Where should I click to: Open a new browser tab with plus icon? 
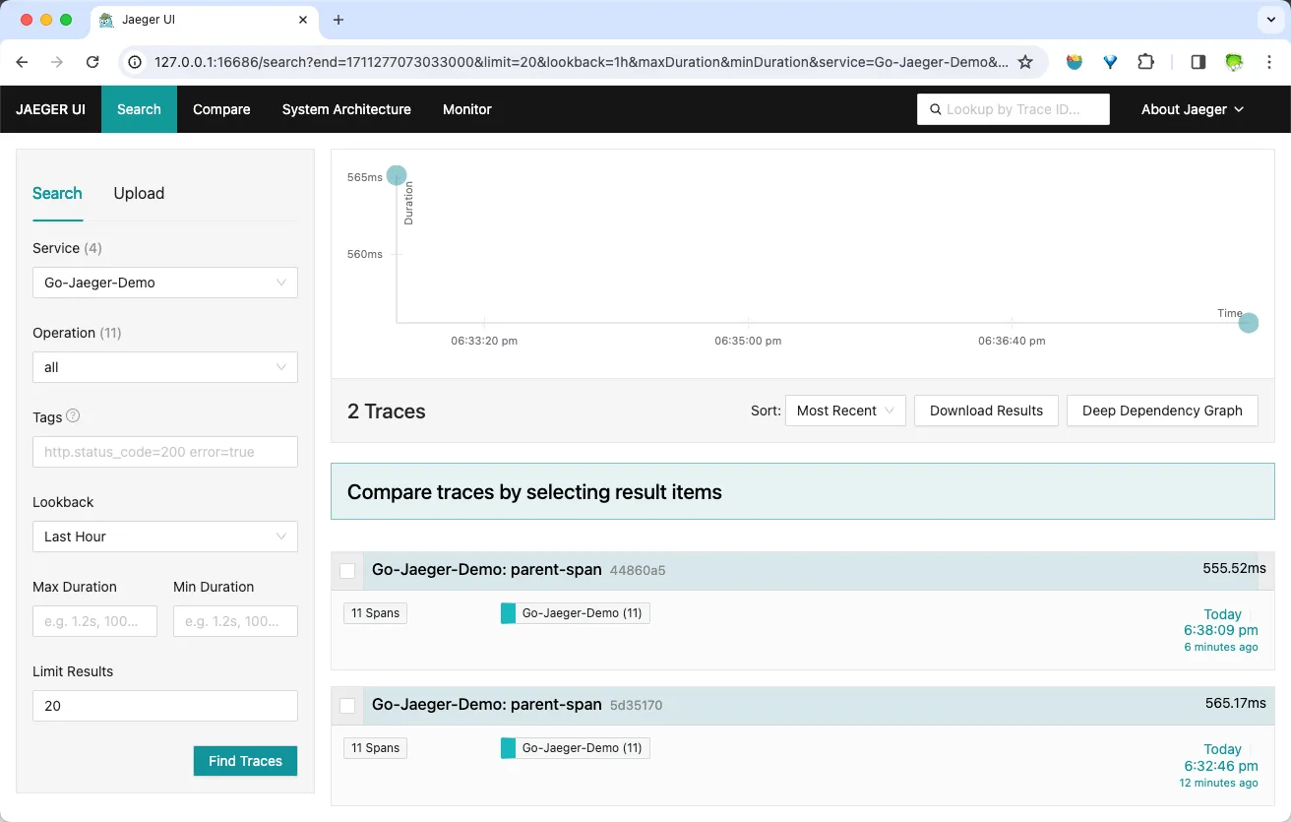338,20
